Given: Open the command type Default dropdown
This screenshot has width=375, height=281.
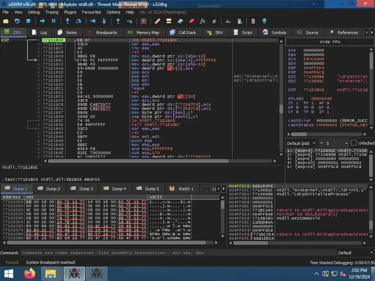Looking at the screenshot, I should pos(355,252).
